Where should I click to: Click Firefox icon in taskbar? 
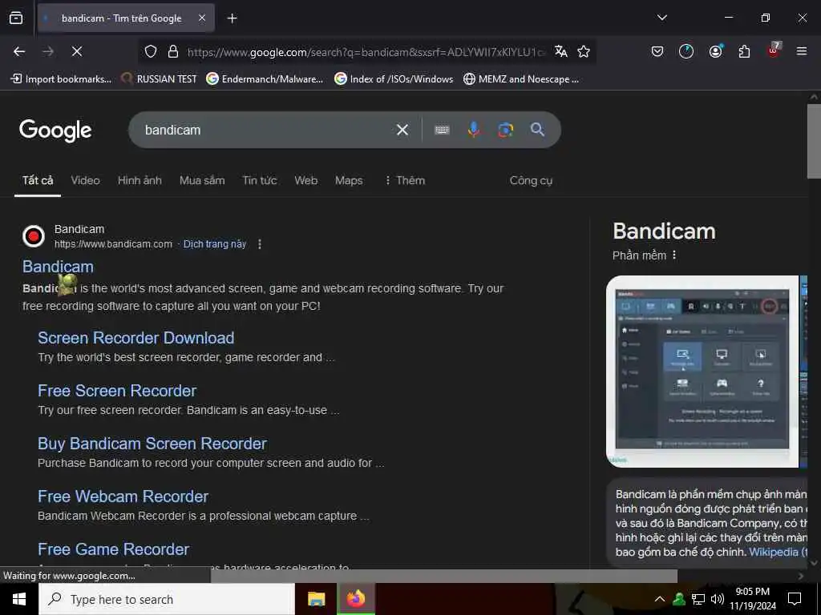click(355, 599)
